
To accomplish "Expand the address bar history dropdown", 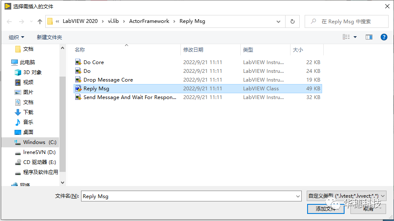I will (x=278, y=22).
